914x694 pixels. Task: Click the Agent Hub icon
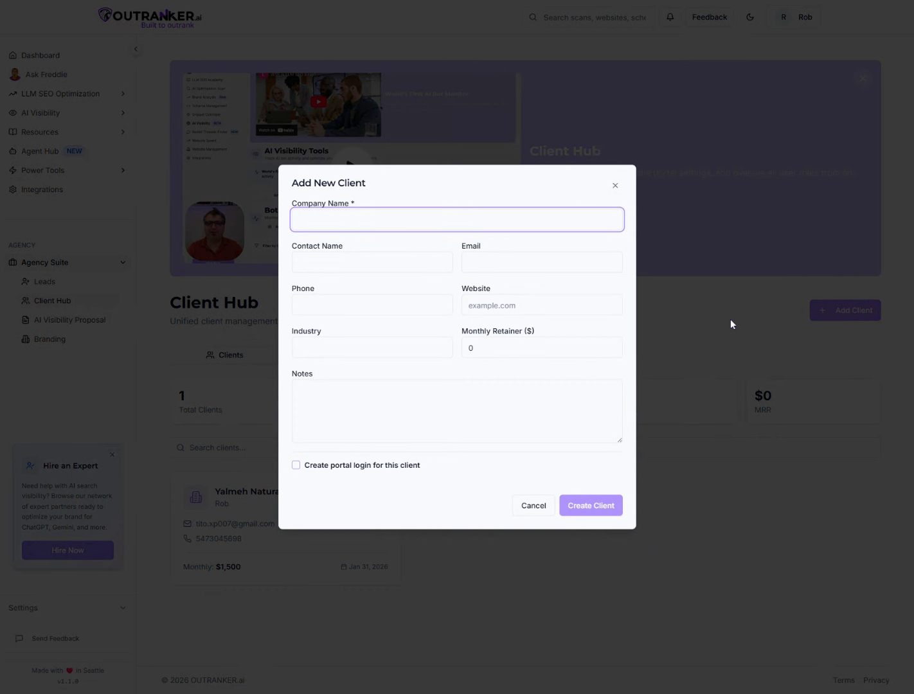(13, 152)
